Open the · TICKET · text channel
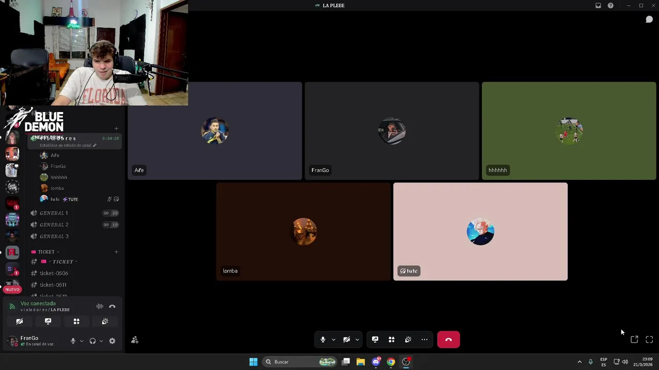 click(x=74, y=262)
